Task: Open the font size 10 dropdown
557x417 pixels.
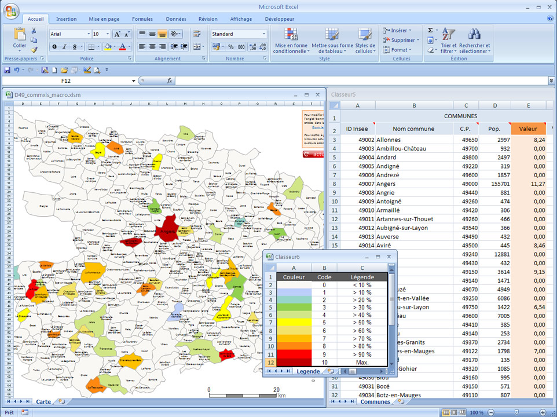Action: click(x=108, y=34)
